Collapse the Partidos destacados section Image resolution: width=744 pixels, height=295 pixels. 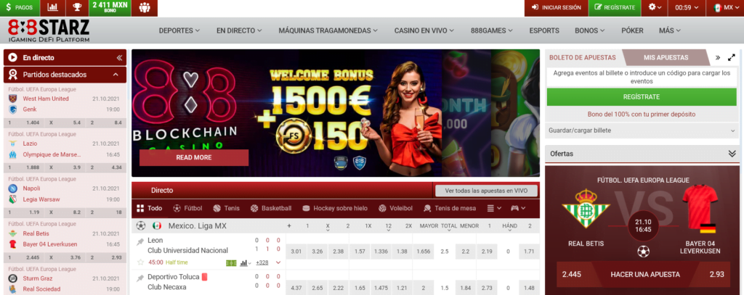pos(116,75)
